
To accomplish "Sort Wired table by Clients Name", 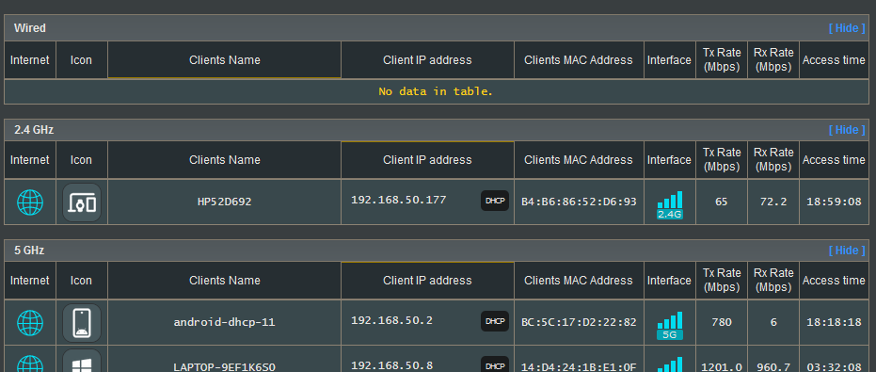I will click(x=225, y=60).
